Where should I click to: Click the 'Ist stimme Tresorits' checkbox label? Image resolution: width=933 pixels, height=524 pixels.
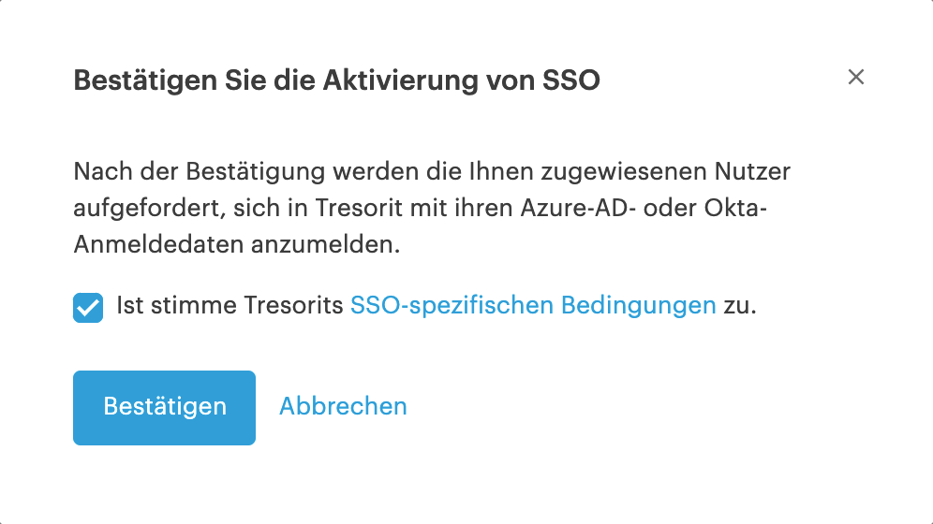coord(230,305)
